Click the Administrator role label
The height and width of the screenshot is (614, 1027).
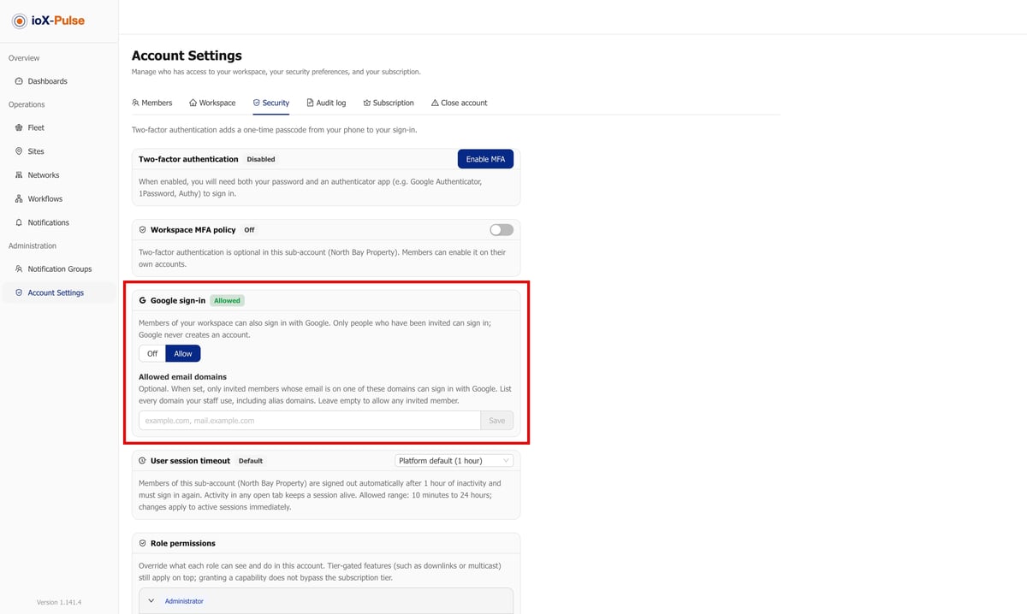(184, 601)
